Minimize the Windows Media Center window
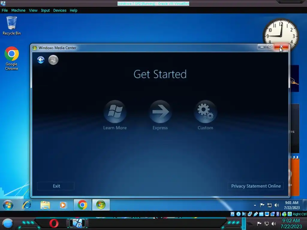 pos(262,46)
